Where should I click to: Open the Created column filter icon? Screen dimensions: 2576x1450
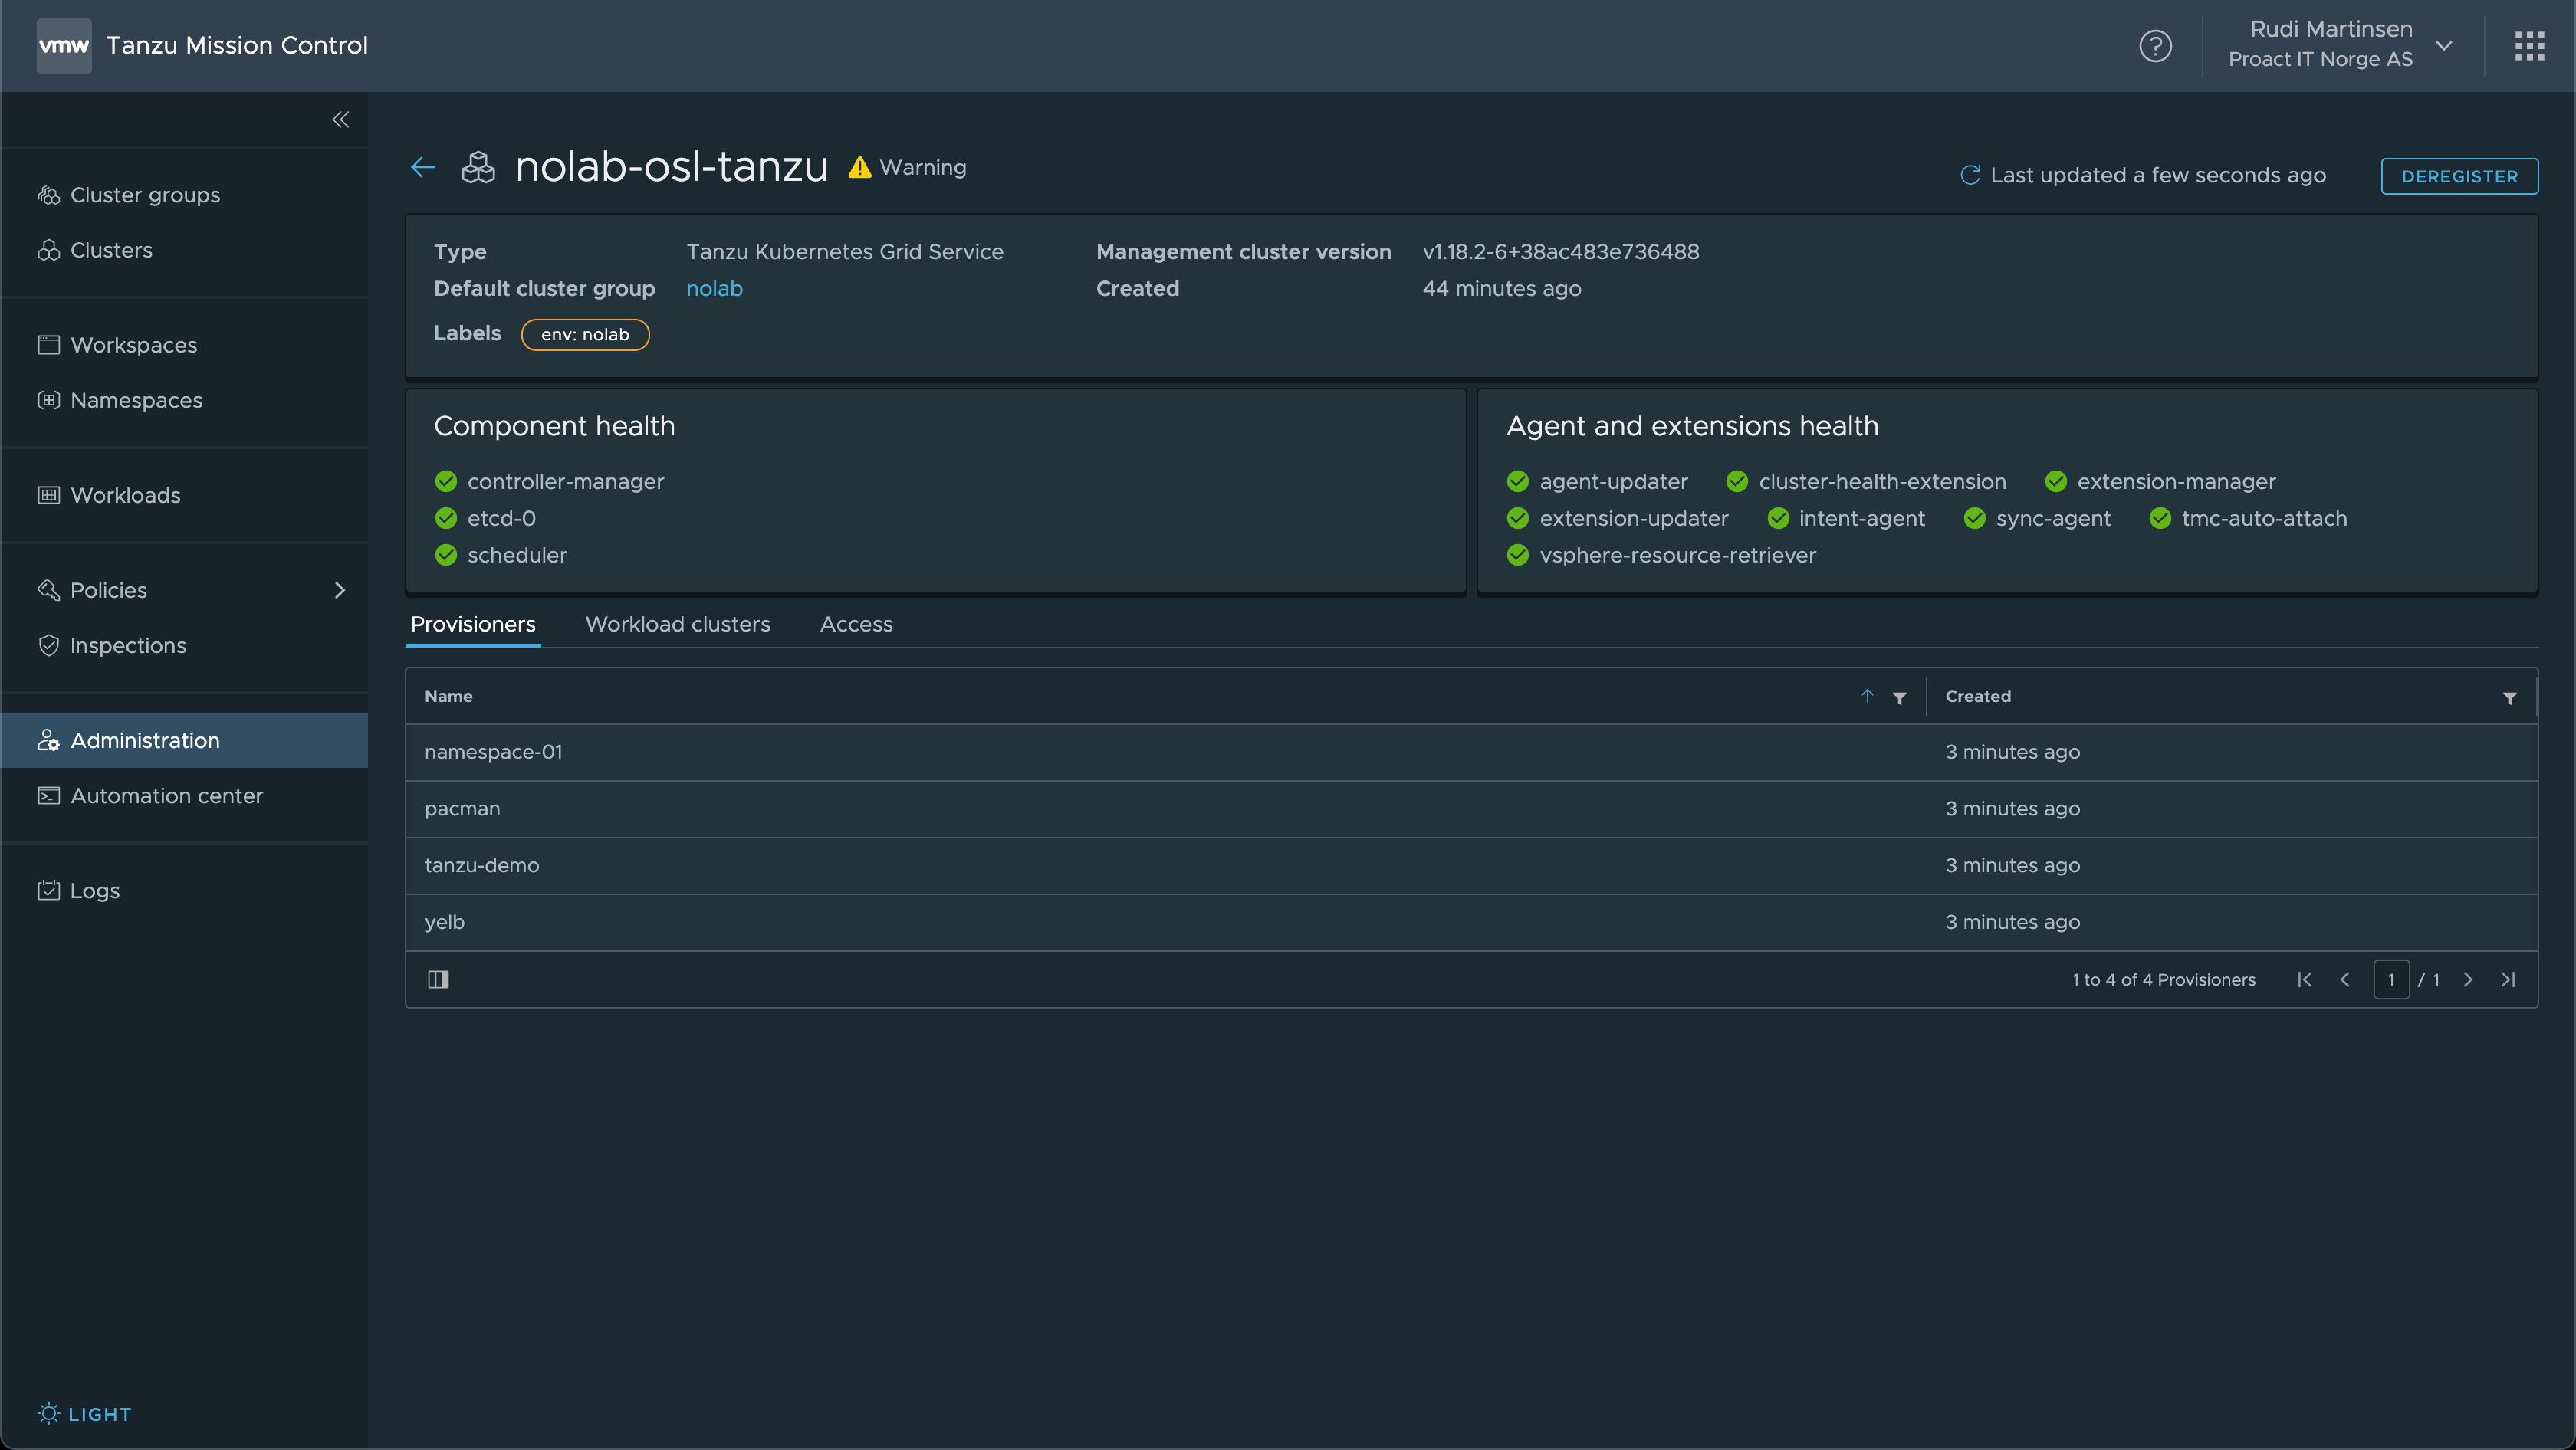(x=2509, y=697)
